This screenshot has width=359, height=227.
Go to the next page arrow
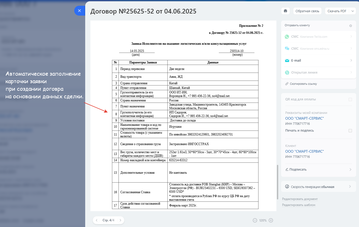click(x=120, y=220)
